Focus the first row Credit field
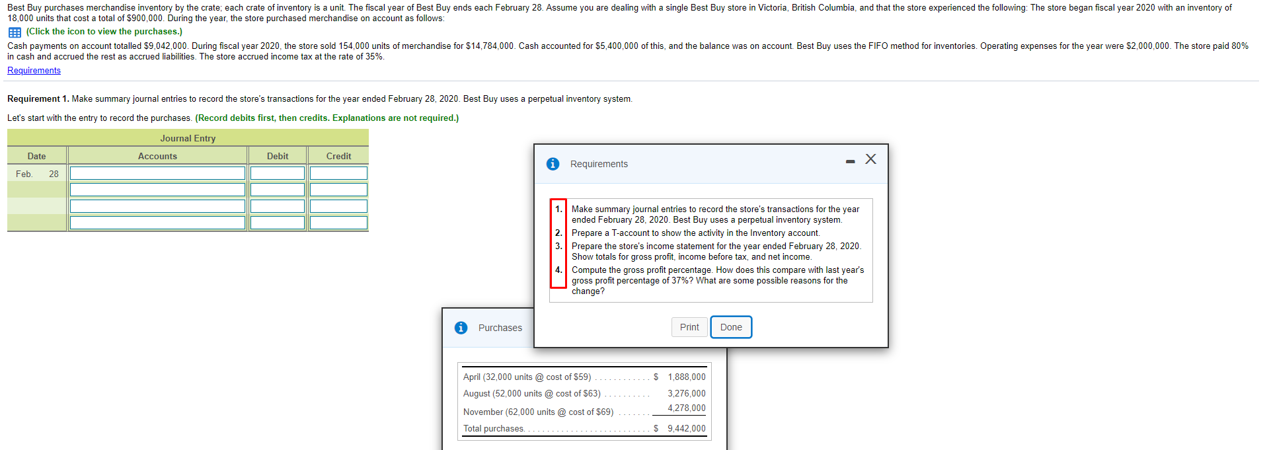Screen dimensions: 1265x450 338,173
